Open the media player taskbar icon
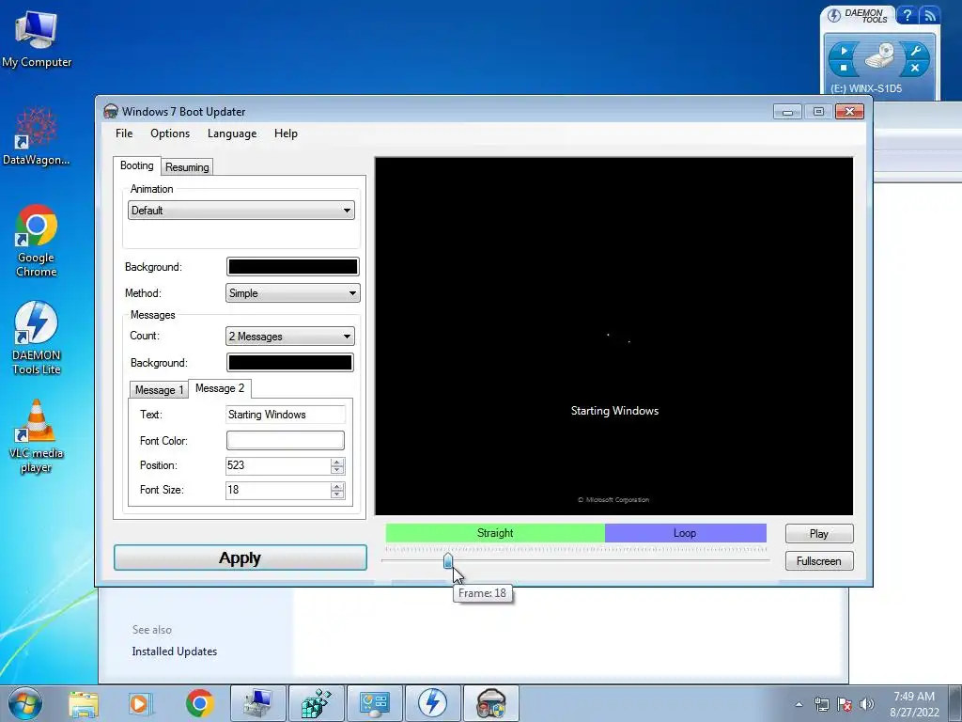Viewport: 962px width, 722px height. click(140, 703)
